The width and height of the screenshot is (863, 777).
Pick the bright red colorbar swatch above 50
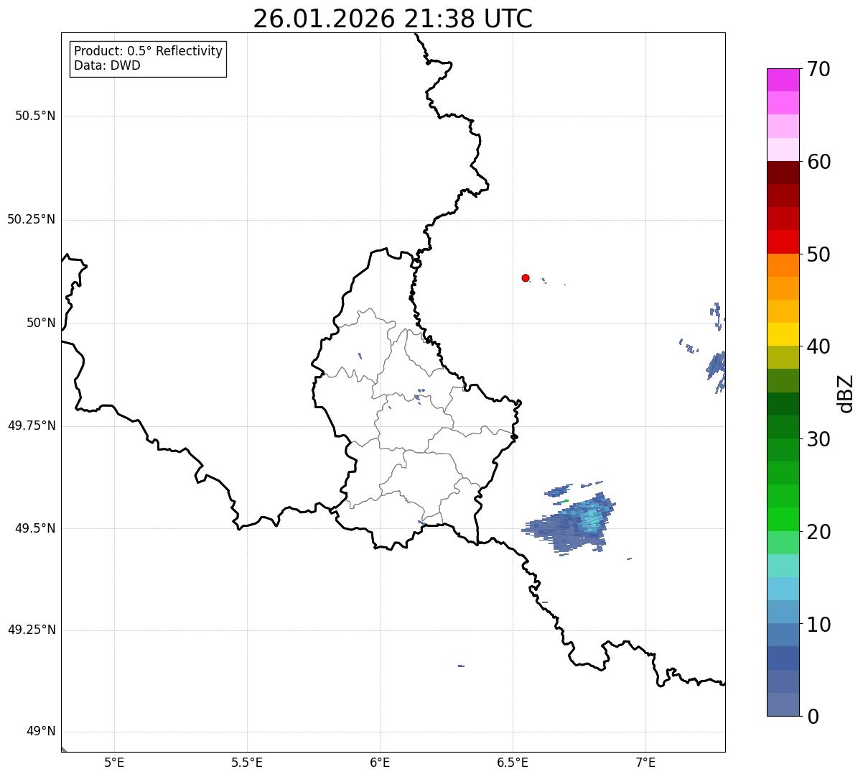pyautogui.click(x=783, y=242)
